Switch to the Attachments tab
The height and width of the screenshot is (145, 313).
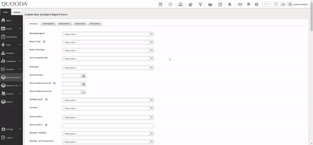[65, 23]
